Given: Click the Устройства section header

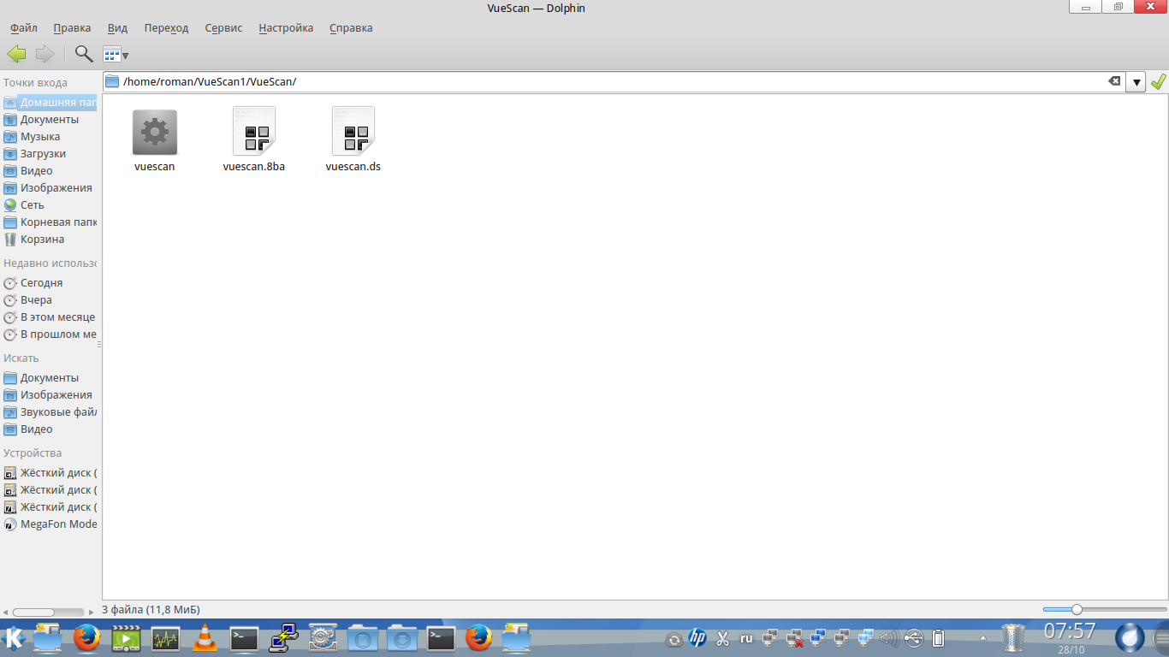Looking at the screenshot, I should pos(33,453).
